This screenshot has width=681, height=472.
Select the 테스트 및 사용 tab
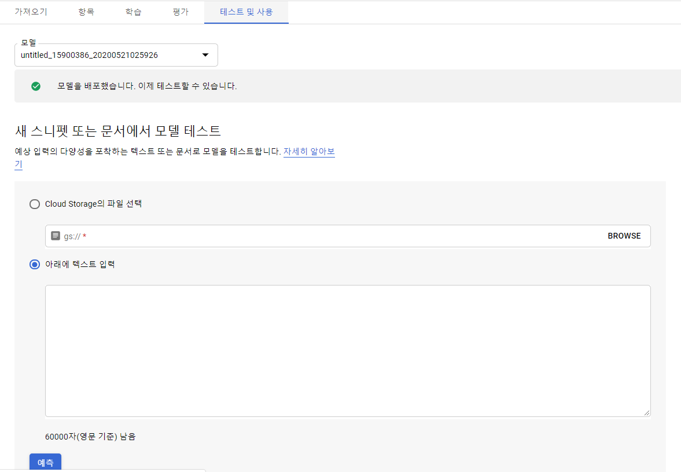point(246,12)
